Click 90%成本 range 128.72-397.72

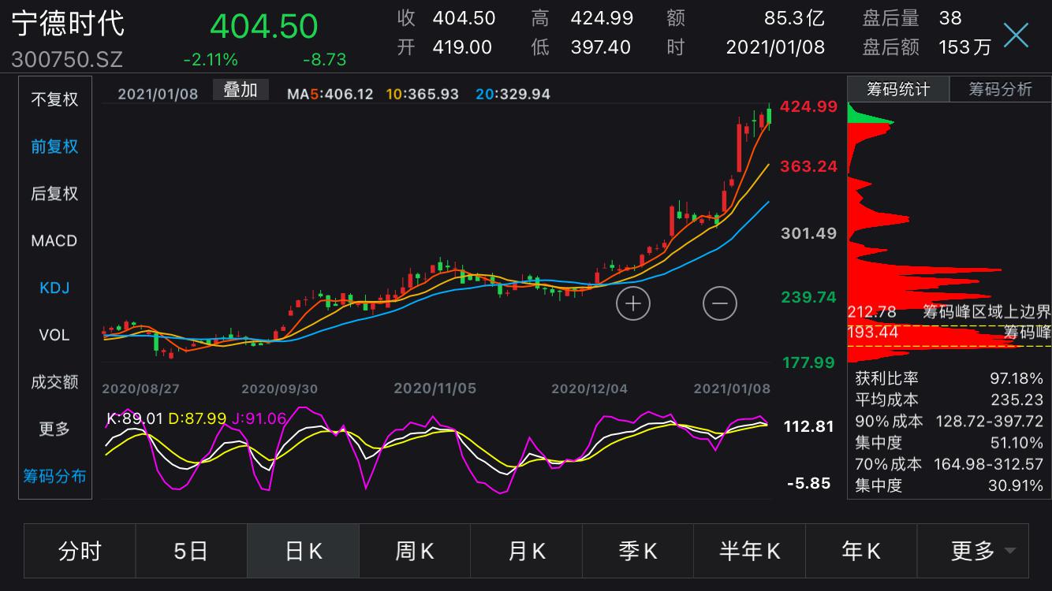tap(989, 422)
